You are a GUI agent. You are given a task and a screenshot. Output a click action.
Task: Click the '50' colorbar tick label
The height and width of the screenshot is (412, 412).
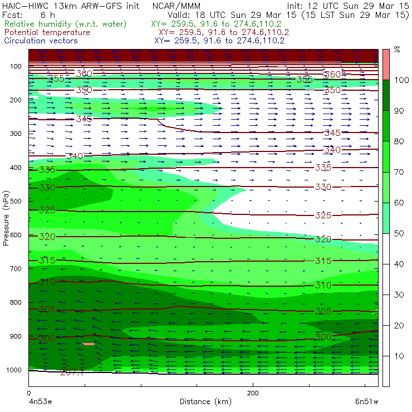point(399,234)
